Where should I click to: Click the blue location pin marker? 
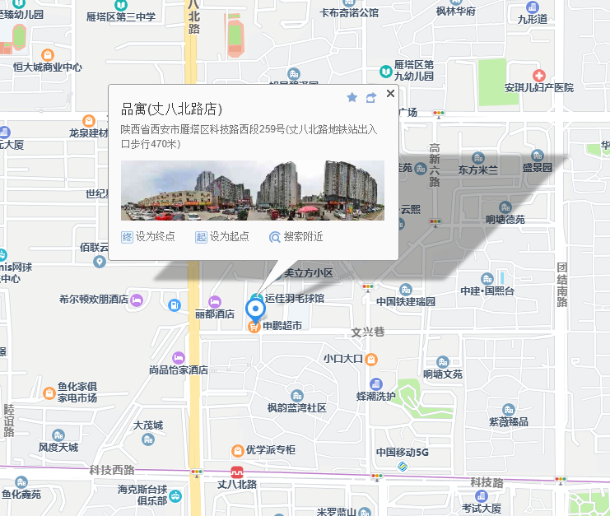[x=255, y=310]
